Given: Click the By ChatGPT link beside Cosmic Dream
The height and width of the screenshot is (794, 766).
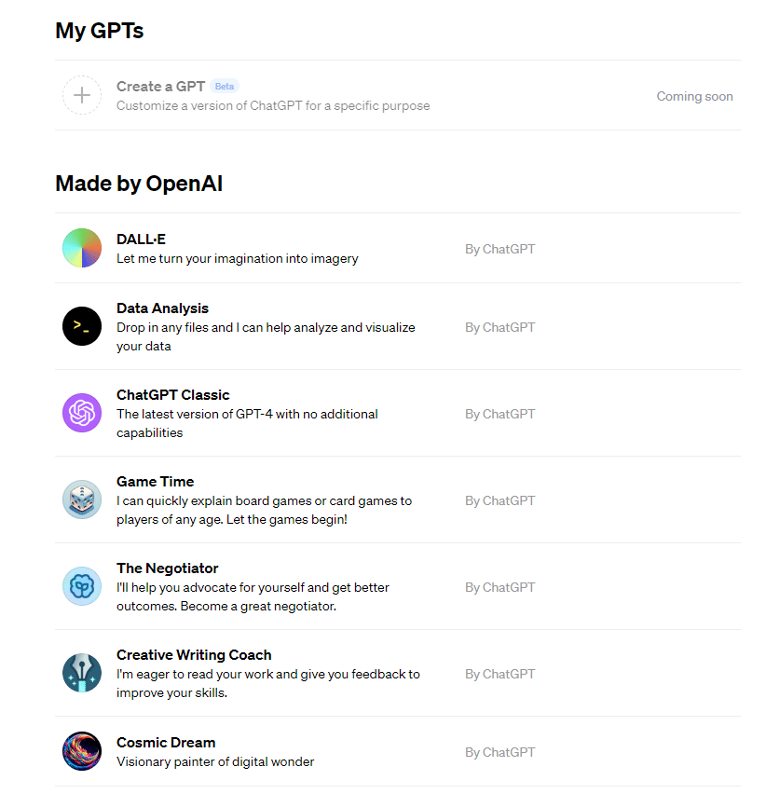Looking at the screenshot, I should click(x=499, y=752).
